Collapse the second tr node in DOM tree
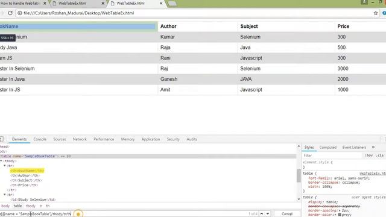 pos(5,195)
